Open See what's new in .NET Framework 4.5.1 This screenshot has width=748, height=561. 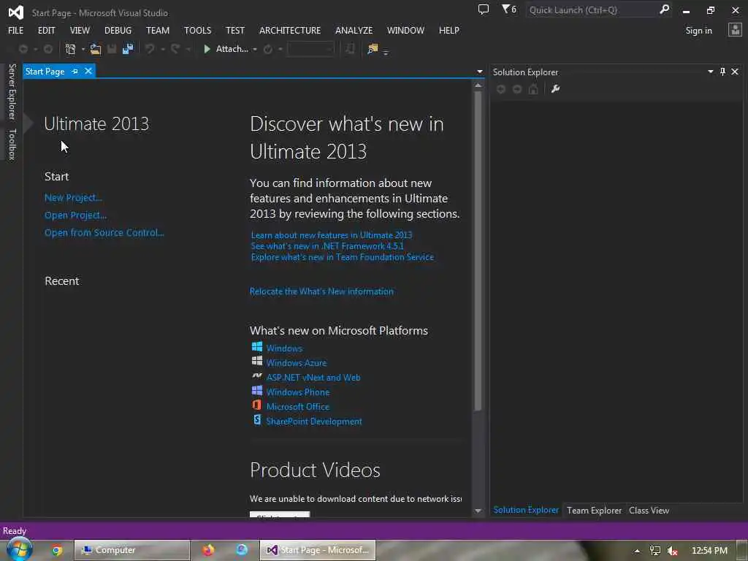point(327,246)
